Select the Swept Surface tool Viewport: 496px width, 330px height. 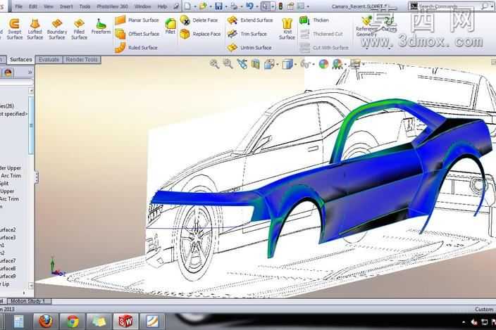click(x=14, y=29)
